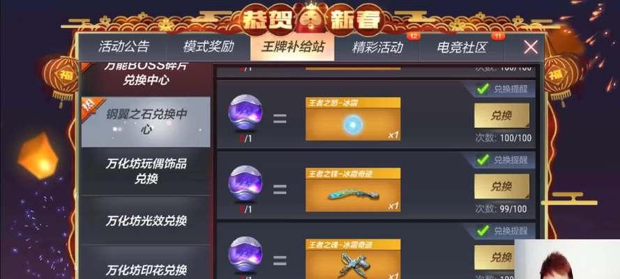This screenshot has width=620, height=279.
Task: Open 万化坊光效兑换 sidebar entry
Action: pos(146,220)
